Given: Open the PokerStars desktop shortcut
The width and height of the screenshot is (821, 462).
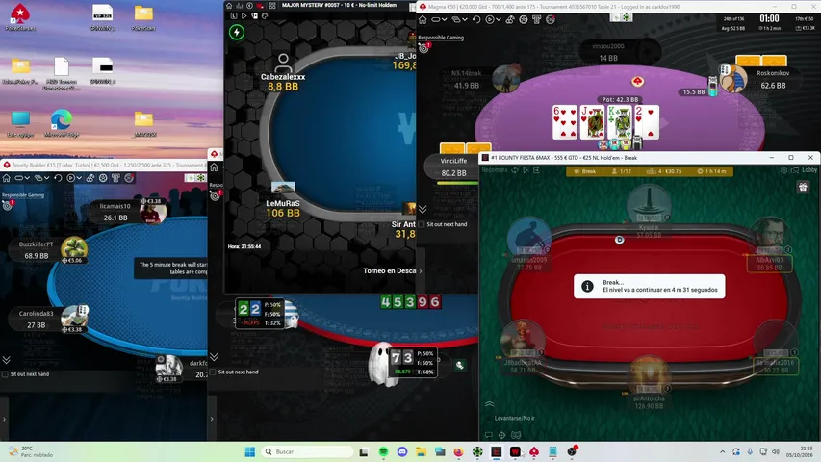Looking at the screenshot, I should pos(20,16).
